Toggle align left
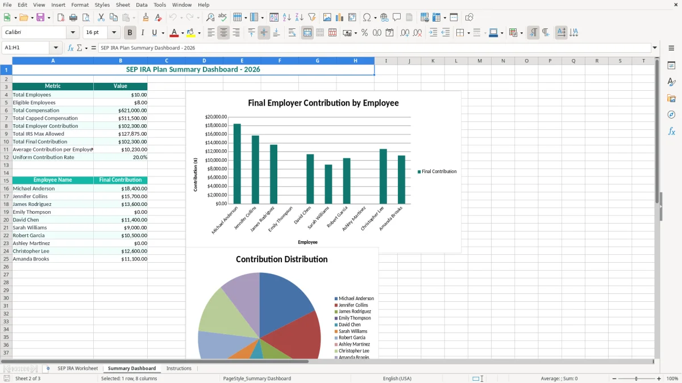682x383 pixels. [x=211, y=33]
